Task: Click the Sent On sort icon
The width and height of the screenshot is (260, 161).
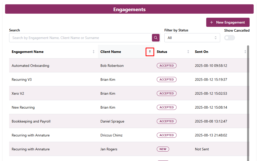Action: pos(245,52)
